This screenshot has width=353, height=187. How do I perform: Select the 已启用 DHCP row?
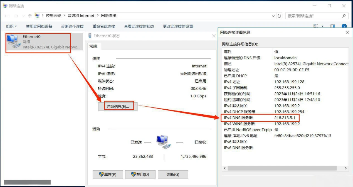tap(285, 76)
